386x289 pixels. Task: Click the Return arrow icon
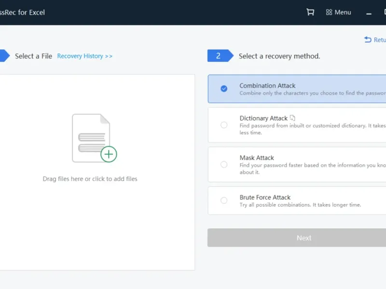(x=368, y=40)
